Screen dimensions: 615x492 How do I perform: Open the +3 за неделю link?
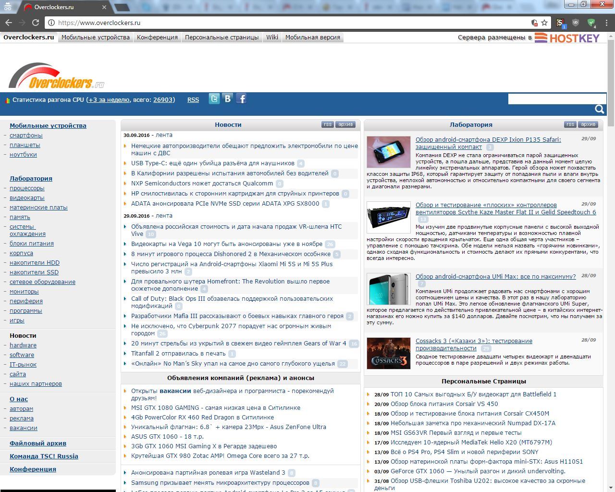pyautogui.click(x=109, y=100)
